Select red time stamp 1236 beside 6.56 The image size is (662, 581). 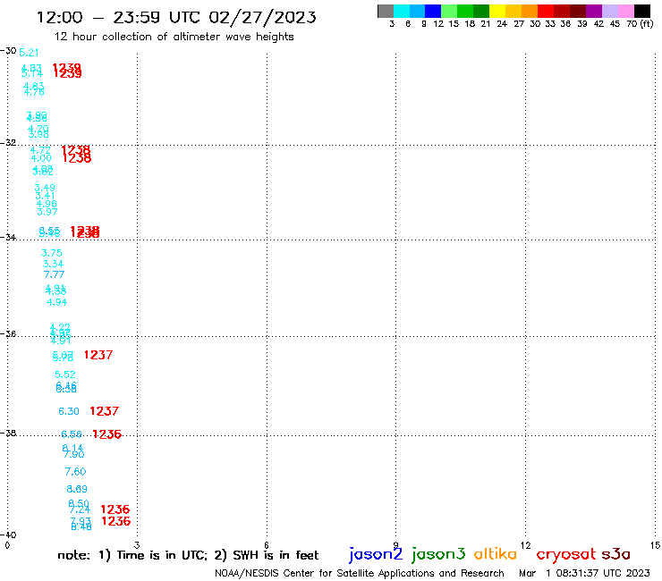pos(106,434)
